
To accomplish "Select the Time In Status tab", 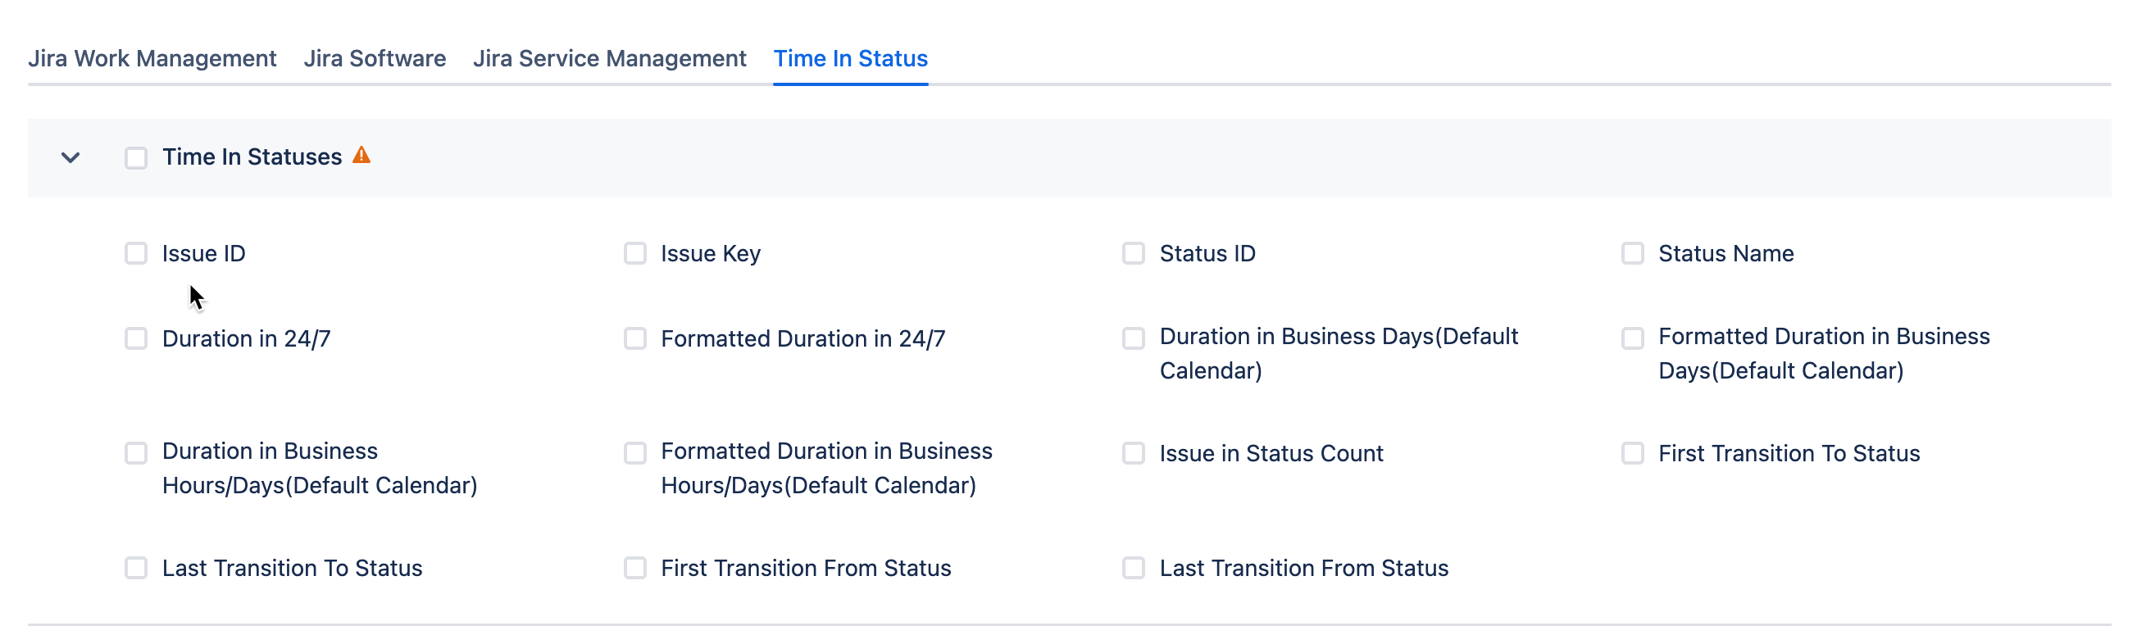I will click(850, 58).
